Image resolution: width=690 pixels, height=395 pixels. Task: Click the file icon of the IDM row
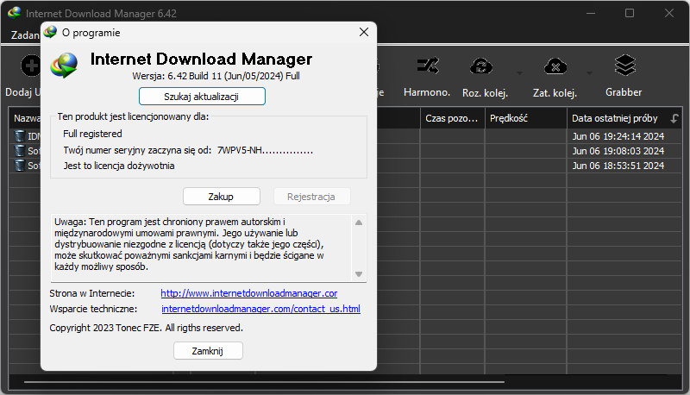20,136
